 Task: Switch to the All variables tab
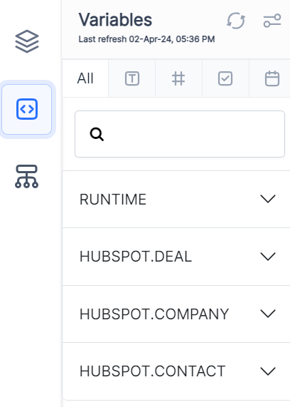[x=85, y=78]
